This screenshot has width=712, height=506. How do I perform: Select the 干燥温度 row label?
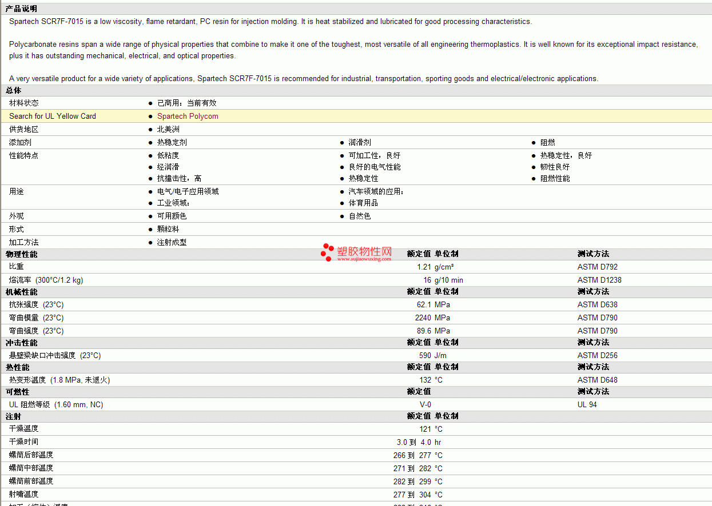click(x=24, y=428)
